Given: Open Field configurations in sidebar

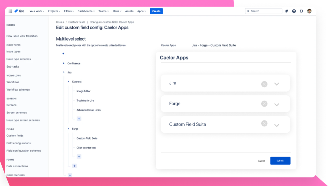Looking at the screenshot, I should point(19,143).
